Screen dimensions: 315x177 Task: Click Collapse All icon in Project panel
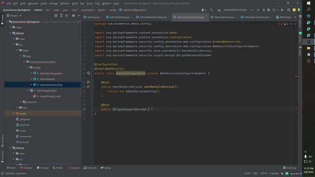(x=67, y=16)
